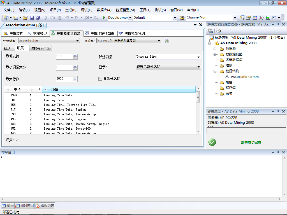Viewport: 287px width, 215px height.
Task: Select the 多维数据集 folder in Solution Explorer
Action: pos(234,60)
